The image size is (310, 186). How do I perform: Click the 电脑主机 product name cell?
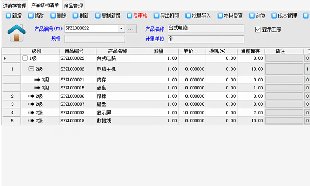pos(121,69)
